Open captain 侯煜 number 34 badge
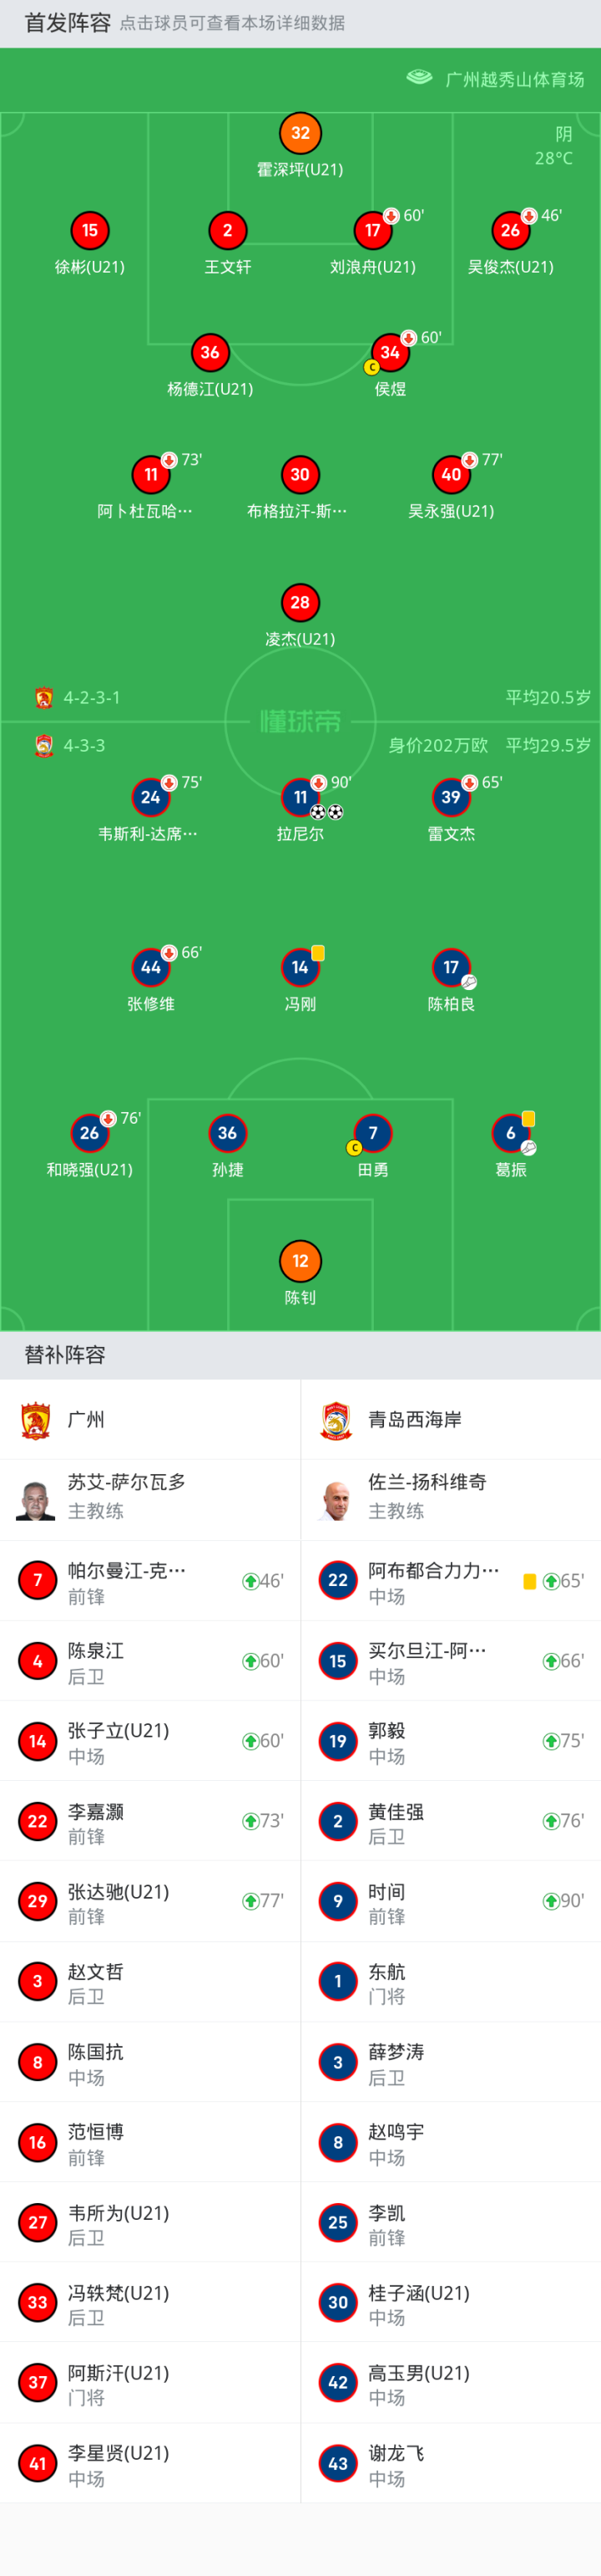Viewport: 601px width, 2576px height. [x=389, y=352]
